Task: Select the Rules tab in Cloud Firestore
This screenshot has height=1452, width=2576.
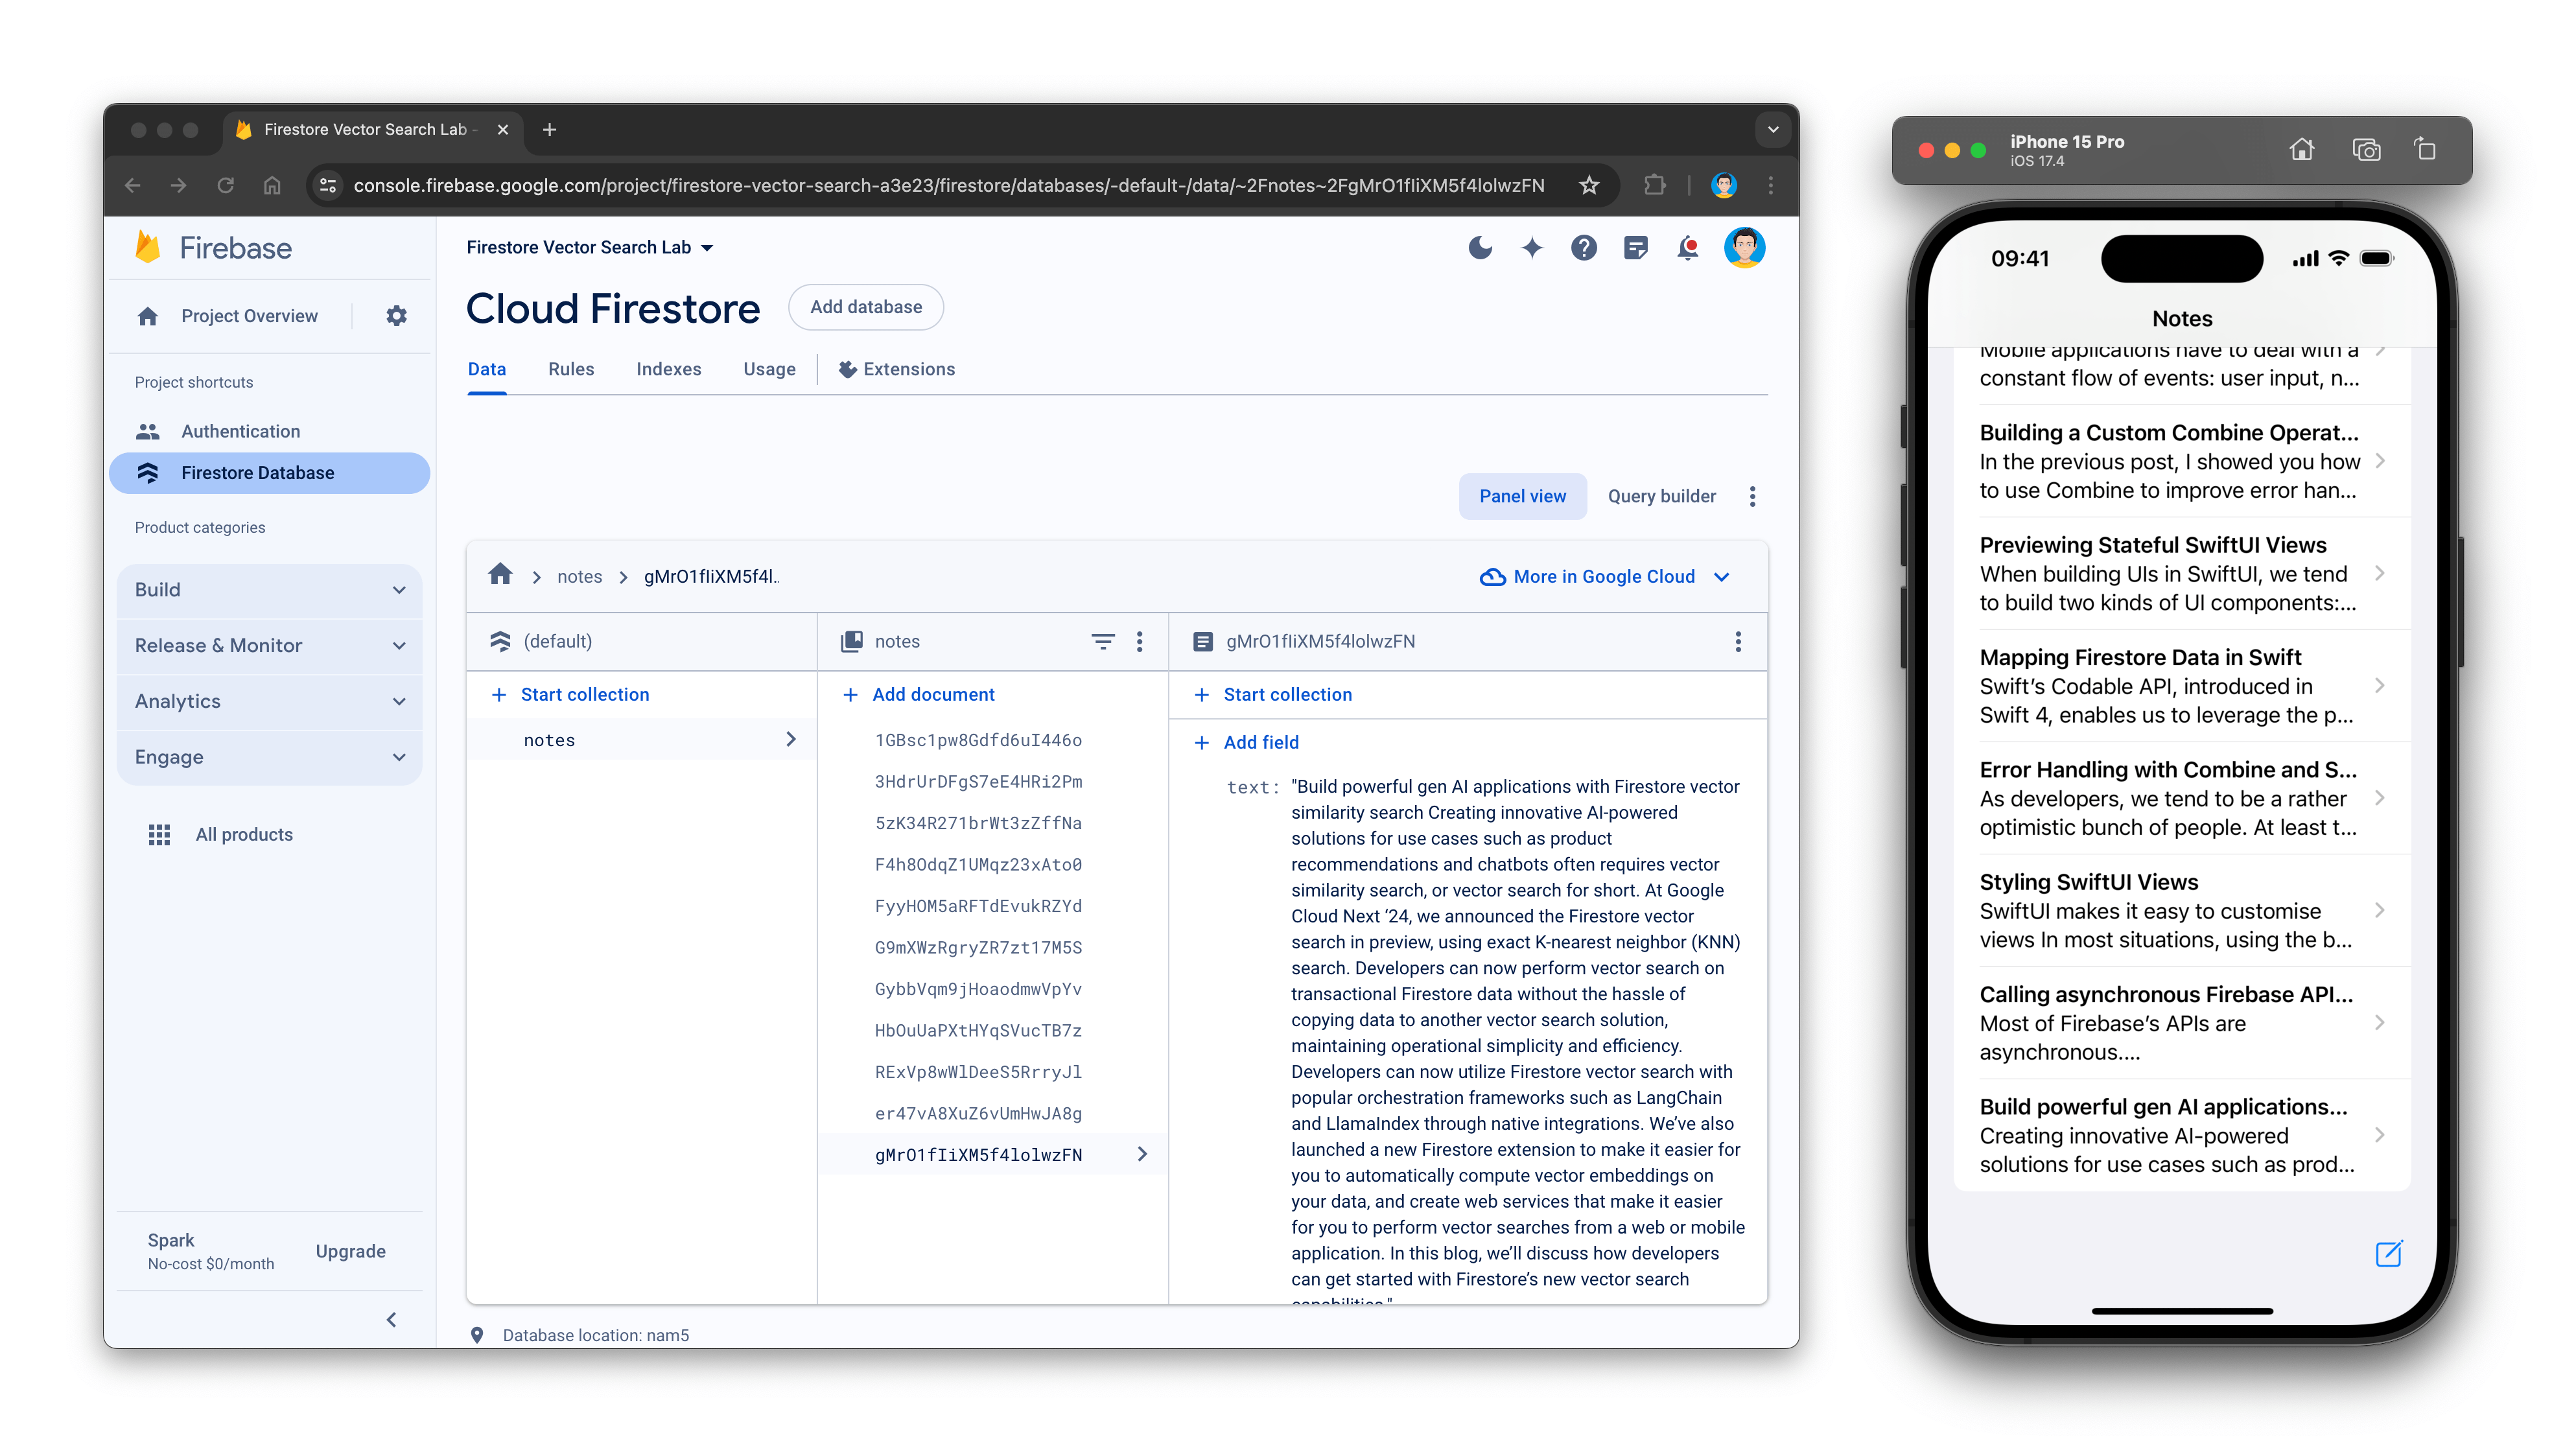Action: tap(572, 369)
